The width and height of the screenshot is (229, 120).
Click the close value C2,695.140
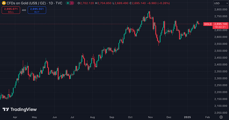point(138,3)
